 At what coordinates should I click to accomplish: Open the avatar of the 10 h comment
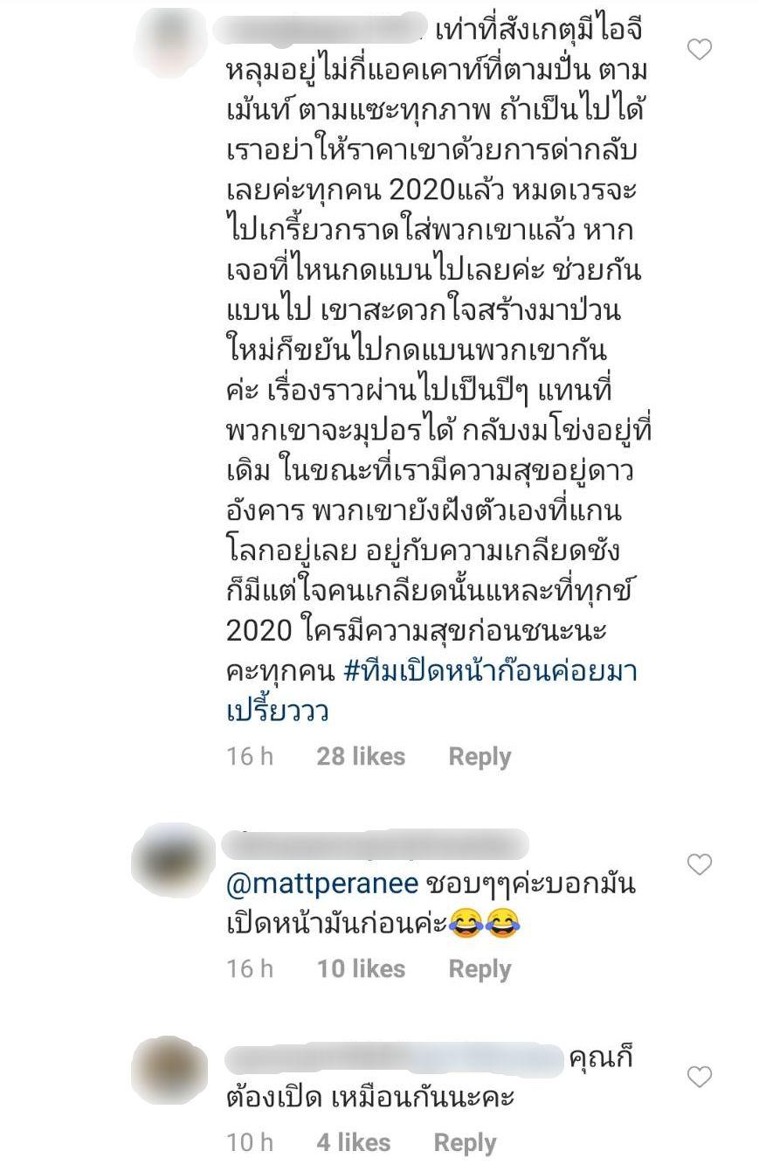[x=170, y=1071]
